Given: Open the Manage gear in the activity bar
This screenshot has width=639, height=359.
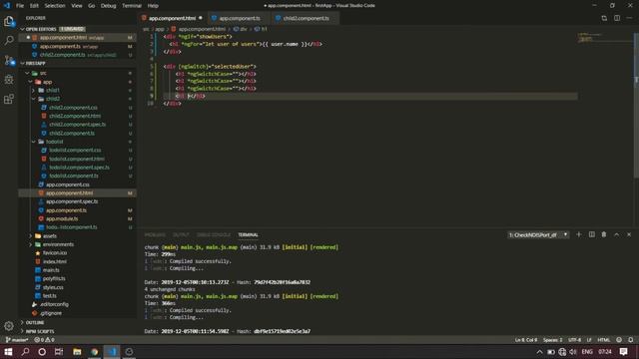Looking at the screenshot, I should pyautogui.click(x=9, y=326).
